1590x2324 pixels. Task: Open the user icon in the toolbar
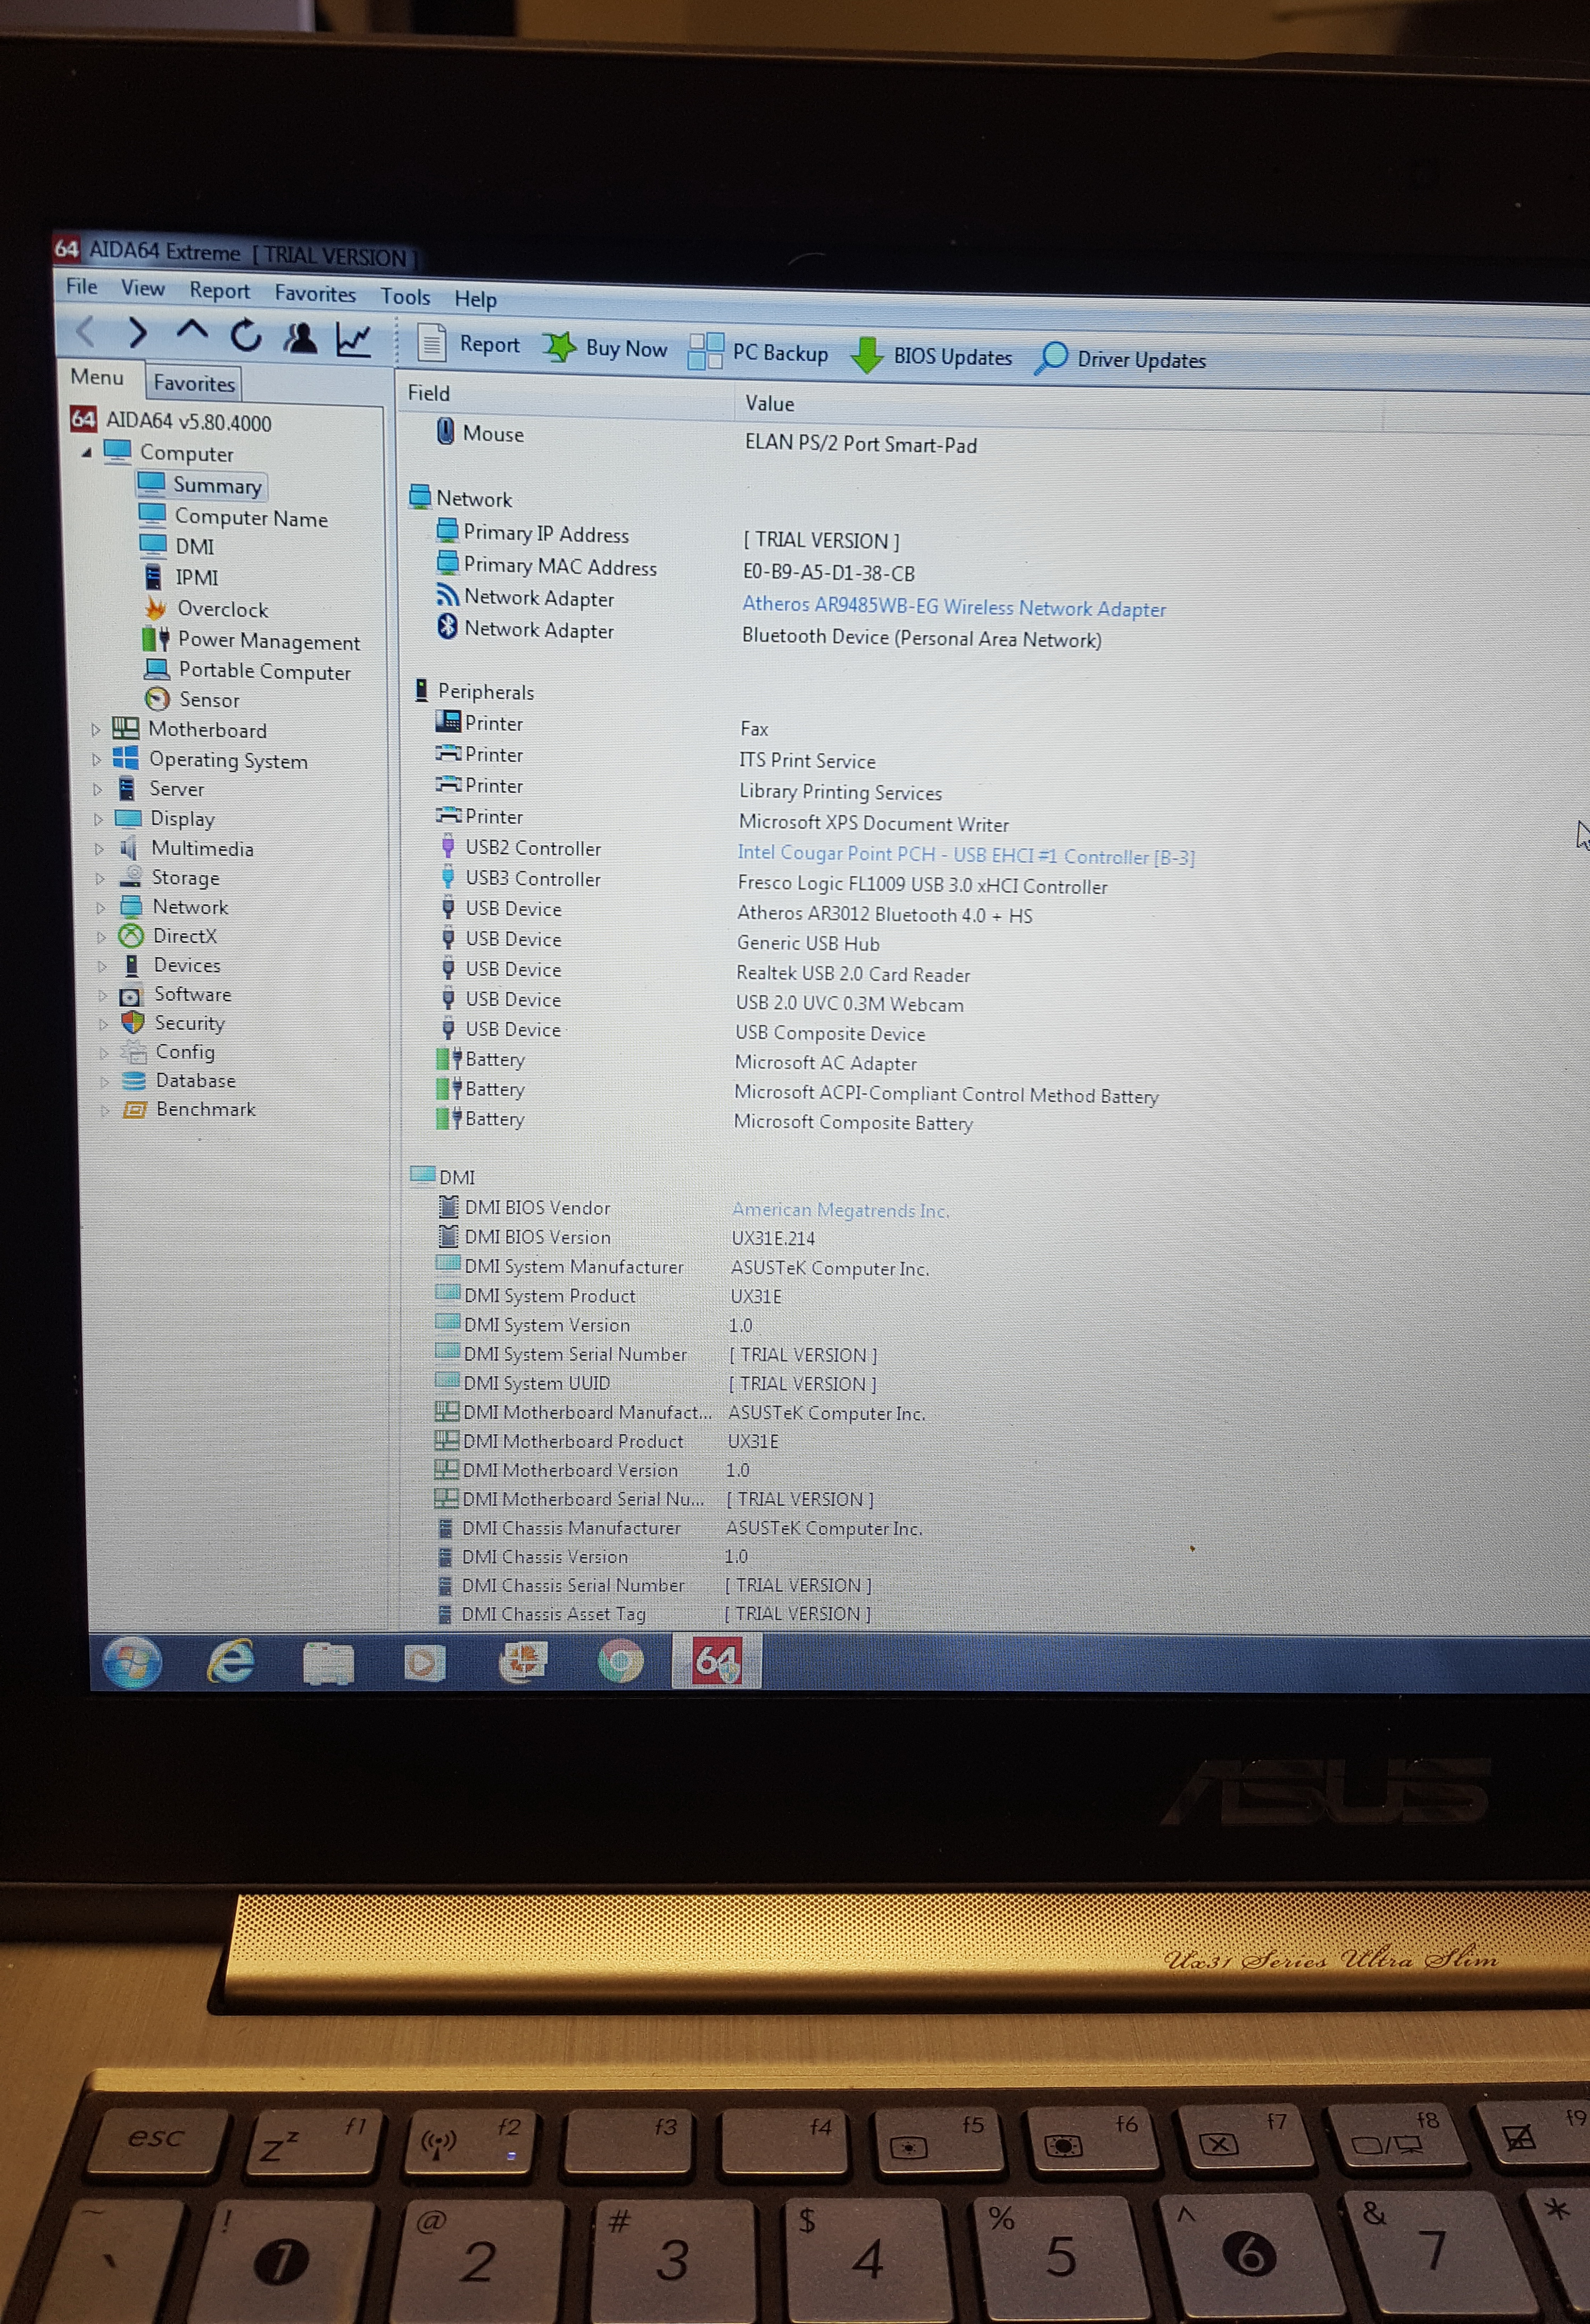click(x=300, y=339)
